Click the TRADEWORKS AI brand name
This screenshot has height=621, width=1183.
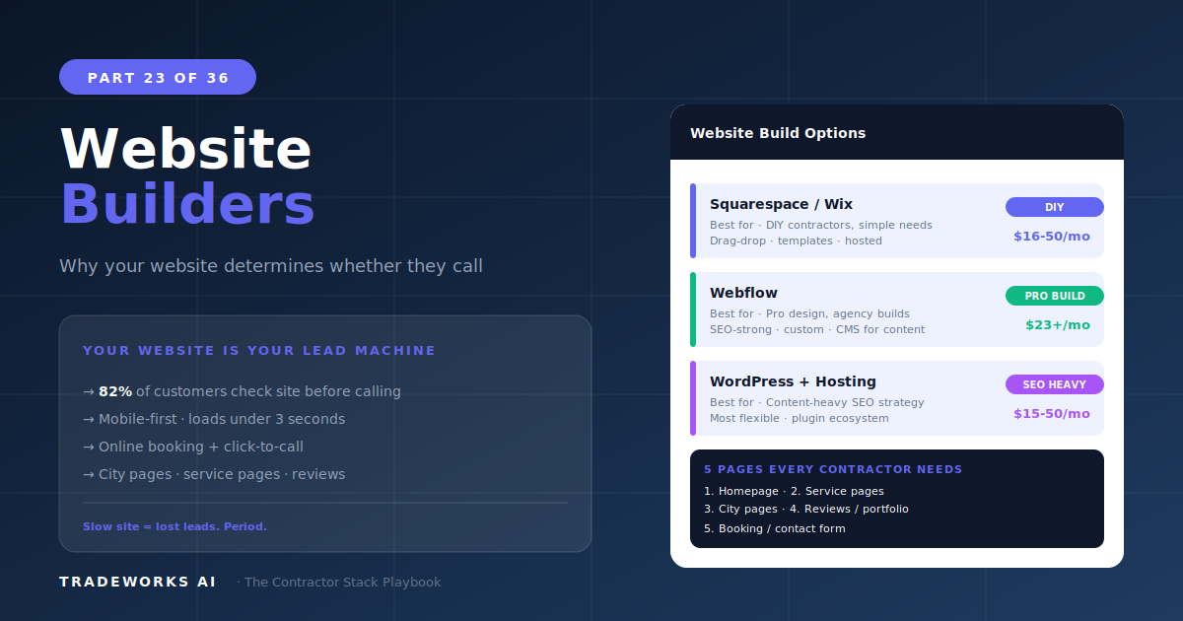pyautogui.click(x=138, y=582)
